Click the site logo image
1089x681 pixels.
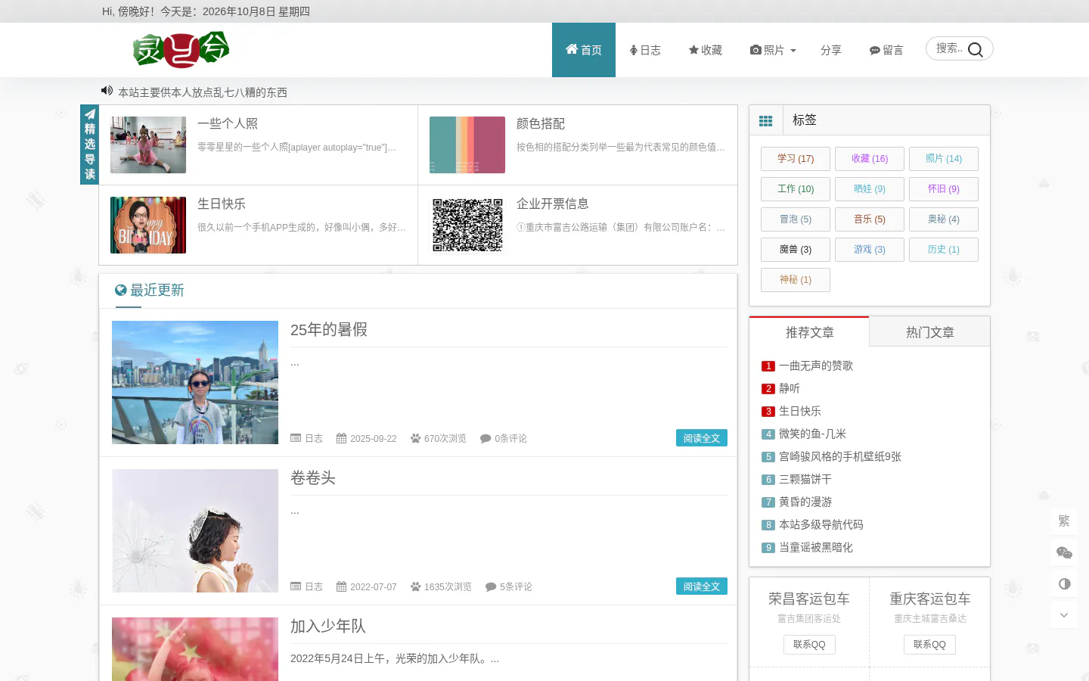(181, 49)
